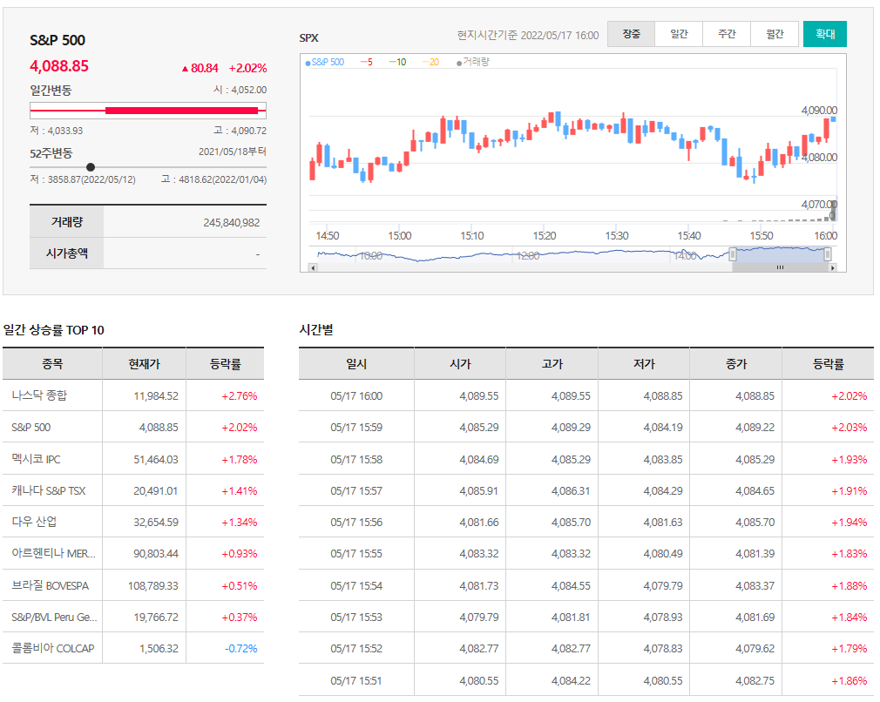Click the 종목 column header
The width and height of the screenshot is (880, 702).
(52, 363)
